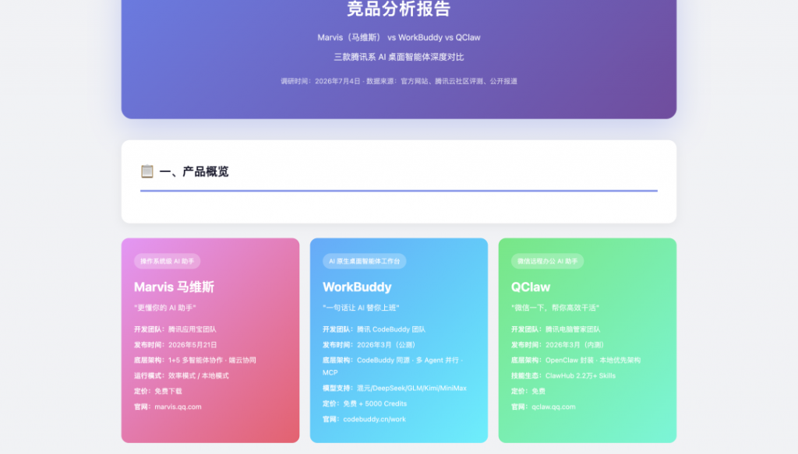Click 发布时间: 2026年5月21日 in Marvis card
This screenshot has width=798, height=454.
(175, 345)
